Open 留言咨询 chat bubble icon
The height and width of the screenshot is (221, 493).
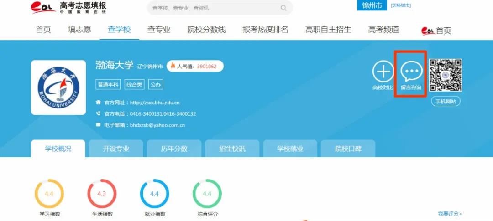[411, 72]
